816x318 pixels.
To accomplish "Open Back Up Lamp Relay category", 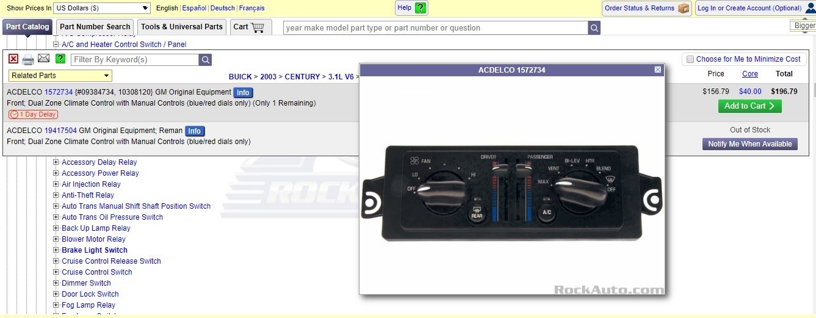I will pyautogui.click(x=96, y=228).
